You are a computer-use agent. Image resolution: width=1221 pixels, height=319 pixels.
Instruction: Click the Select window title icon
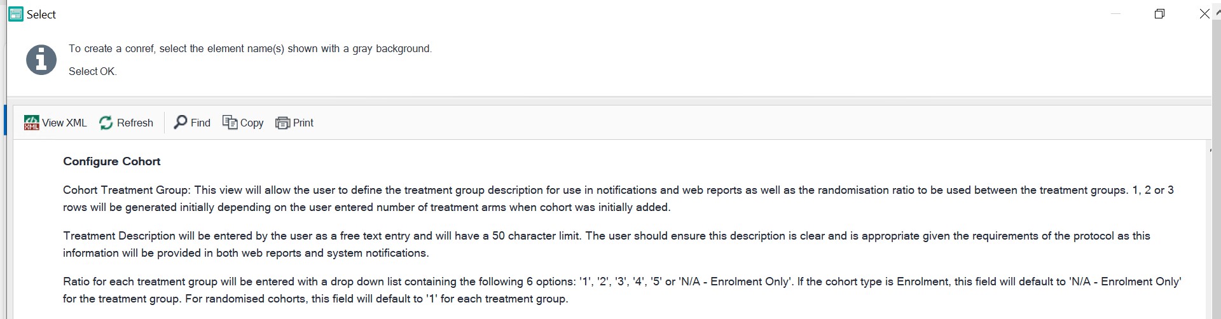(x=16, y=14)
